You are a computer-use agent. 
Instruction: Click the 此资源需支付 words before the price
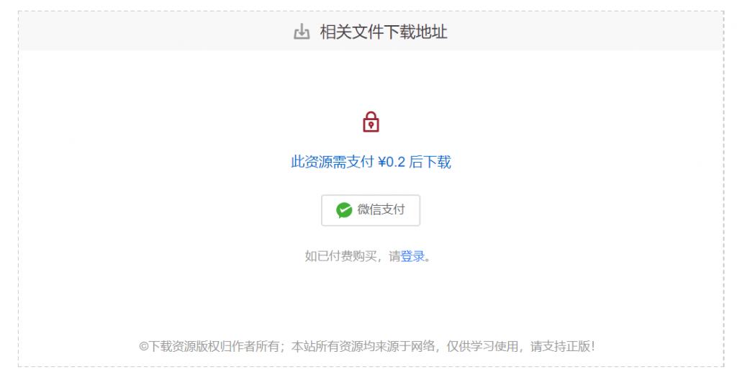point(333,162)
